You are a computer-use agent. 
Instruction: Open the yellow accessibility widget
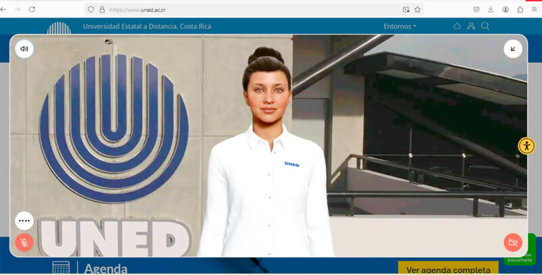[526, 146]
